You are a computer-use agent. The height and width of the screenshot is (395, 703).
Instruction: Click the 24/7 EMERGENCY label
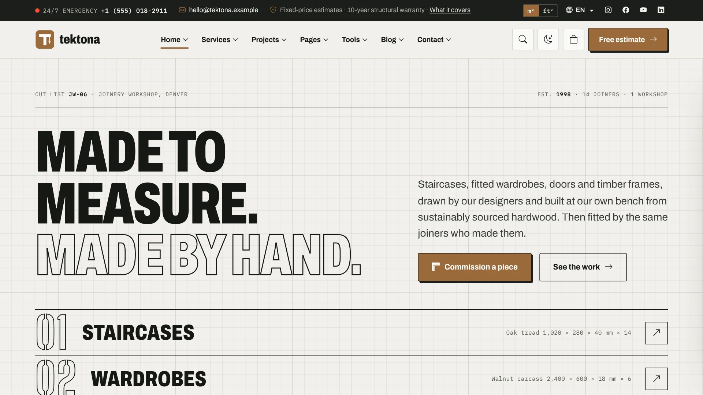tap(70, 11)
